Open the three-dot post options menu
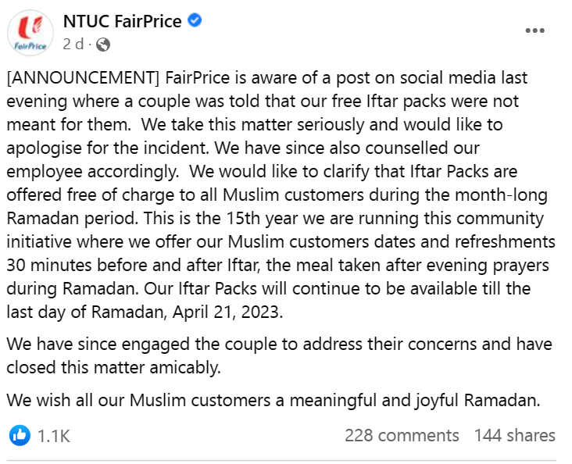This screenshot has width=572, height=464. tap(534, 30)
